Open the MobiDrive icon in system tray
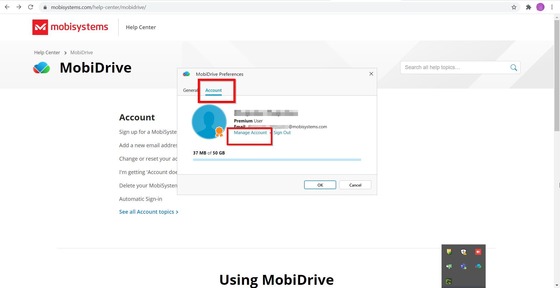Viewport: 560px width, 288px height. (478, 266)
